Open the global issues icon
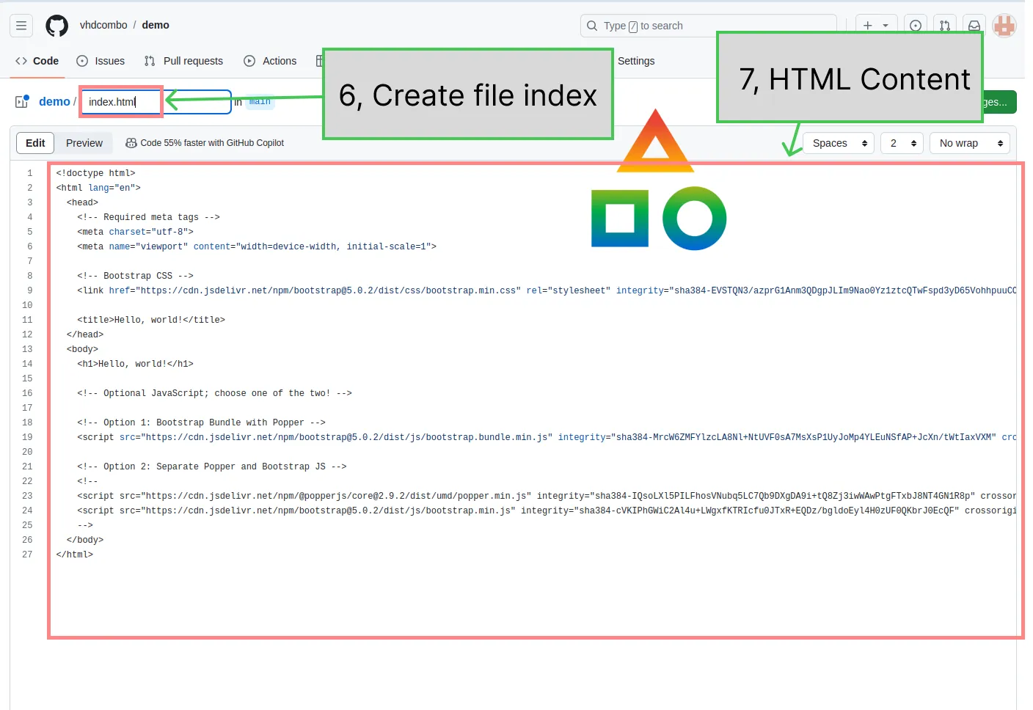Viewport: 1033px width, 710px height. (916, 26)
